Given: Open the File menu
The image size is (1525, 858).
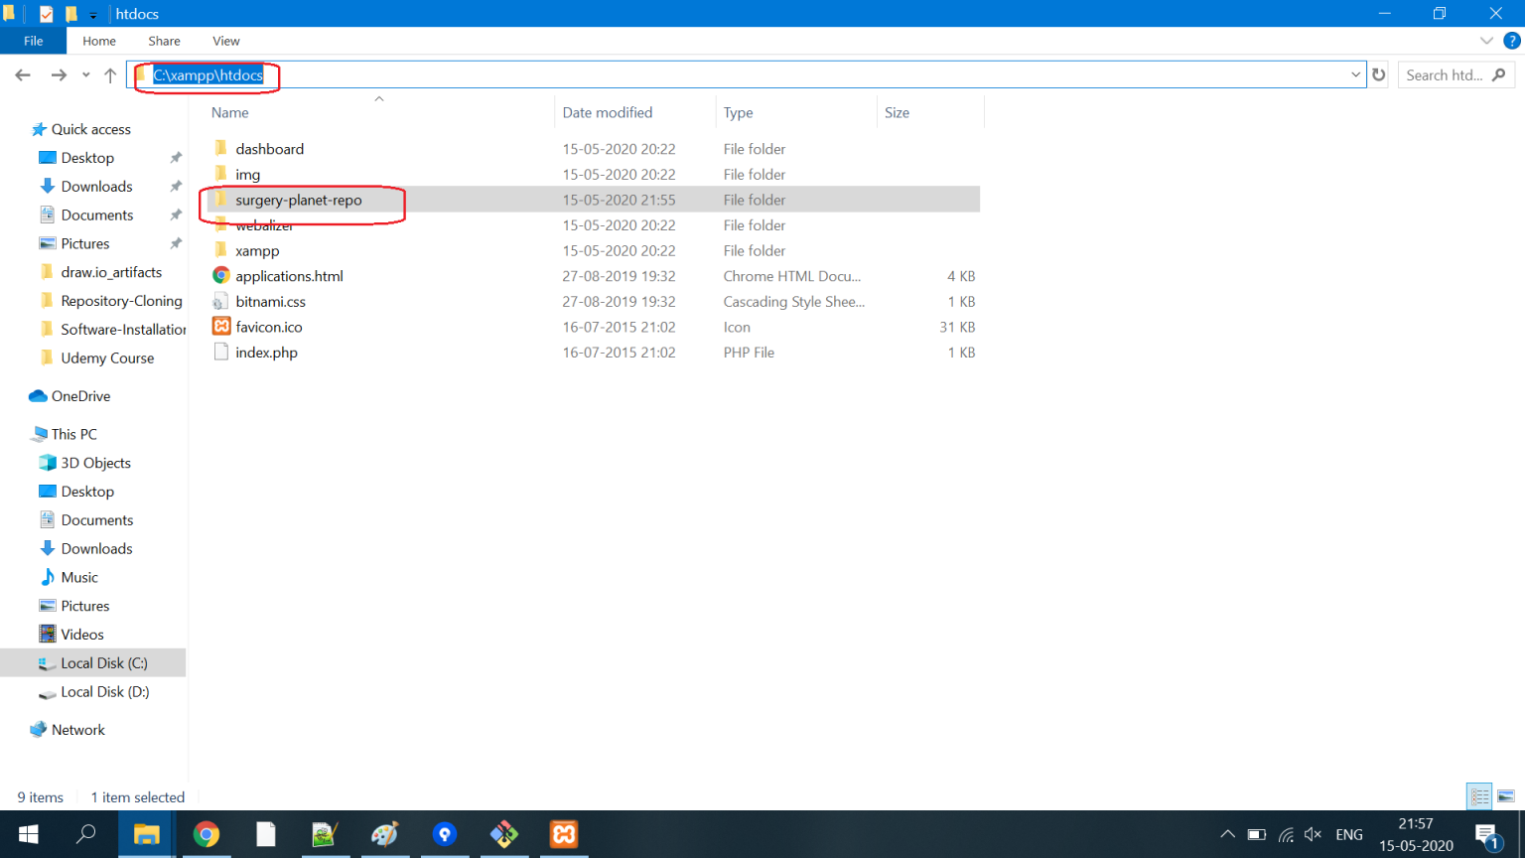Looking at the screenshot, I should [x=33, y=41].
